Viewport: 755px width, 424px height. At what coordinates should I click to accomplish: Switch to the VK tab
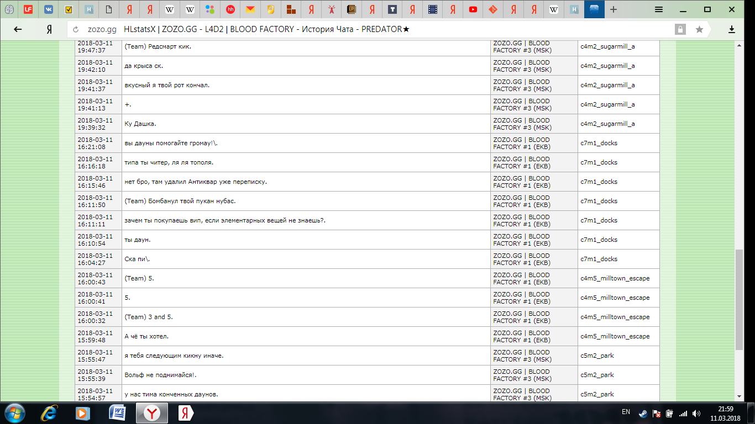coord(49,9)
